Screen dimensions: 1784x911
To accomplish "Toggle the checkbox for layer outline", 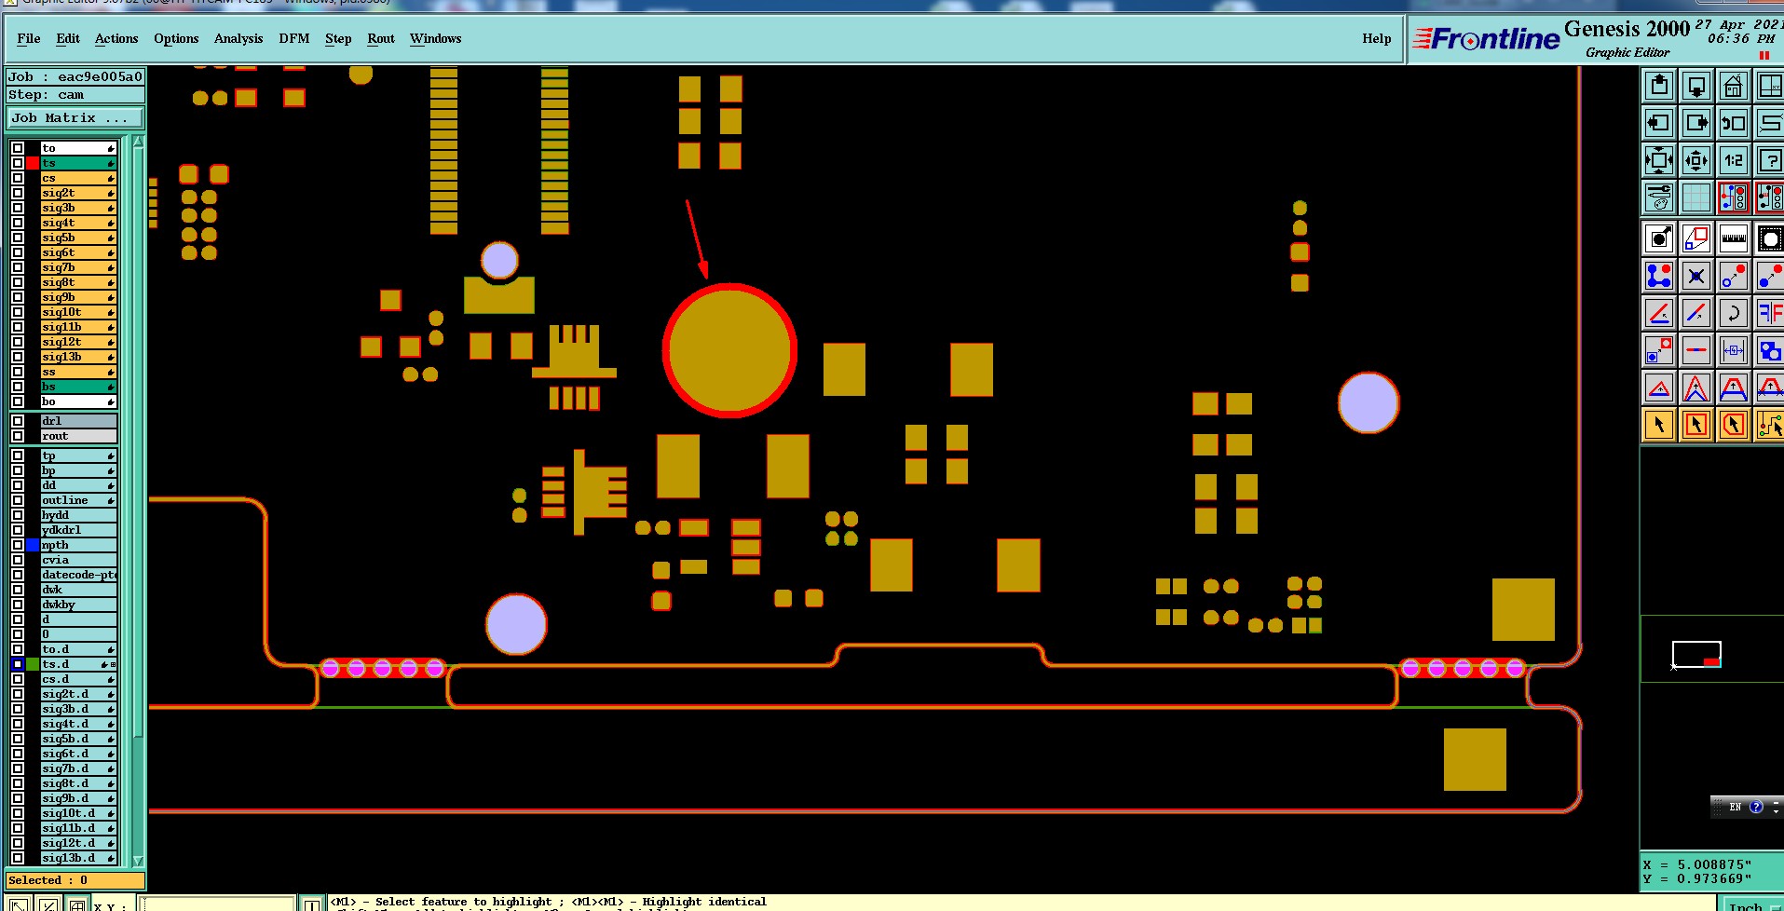I will click(18, 500).
